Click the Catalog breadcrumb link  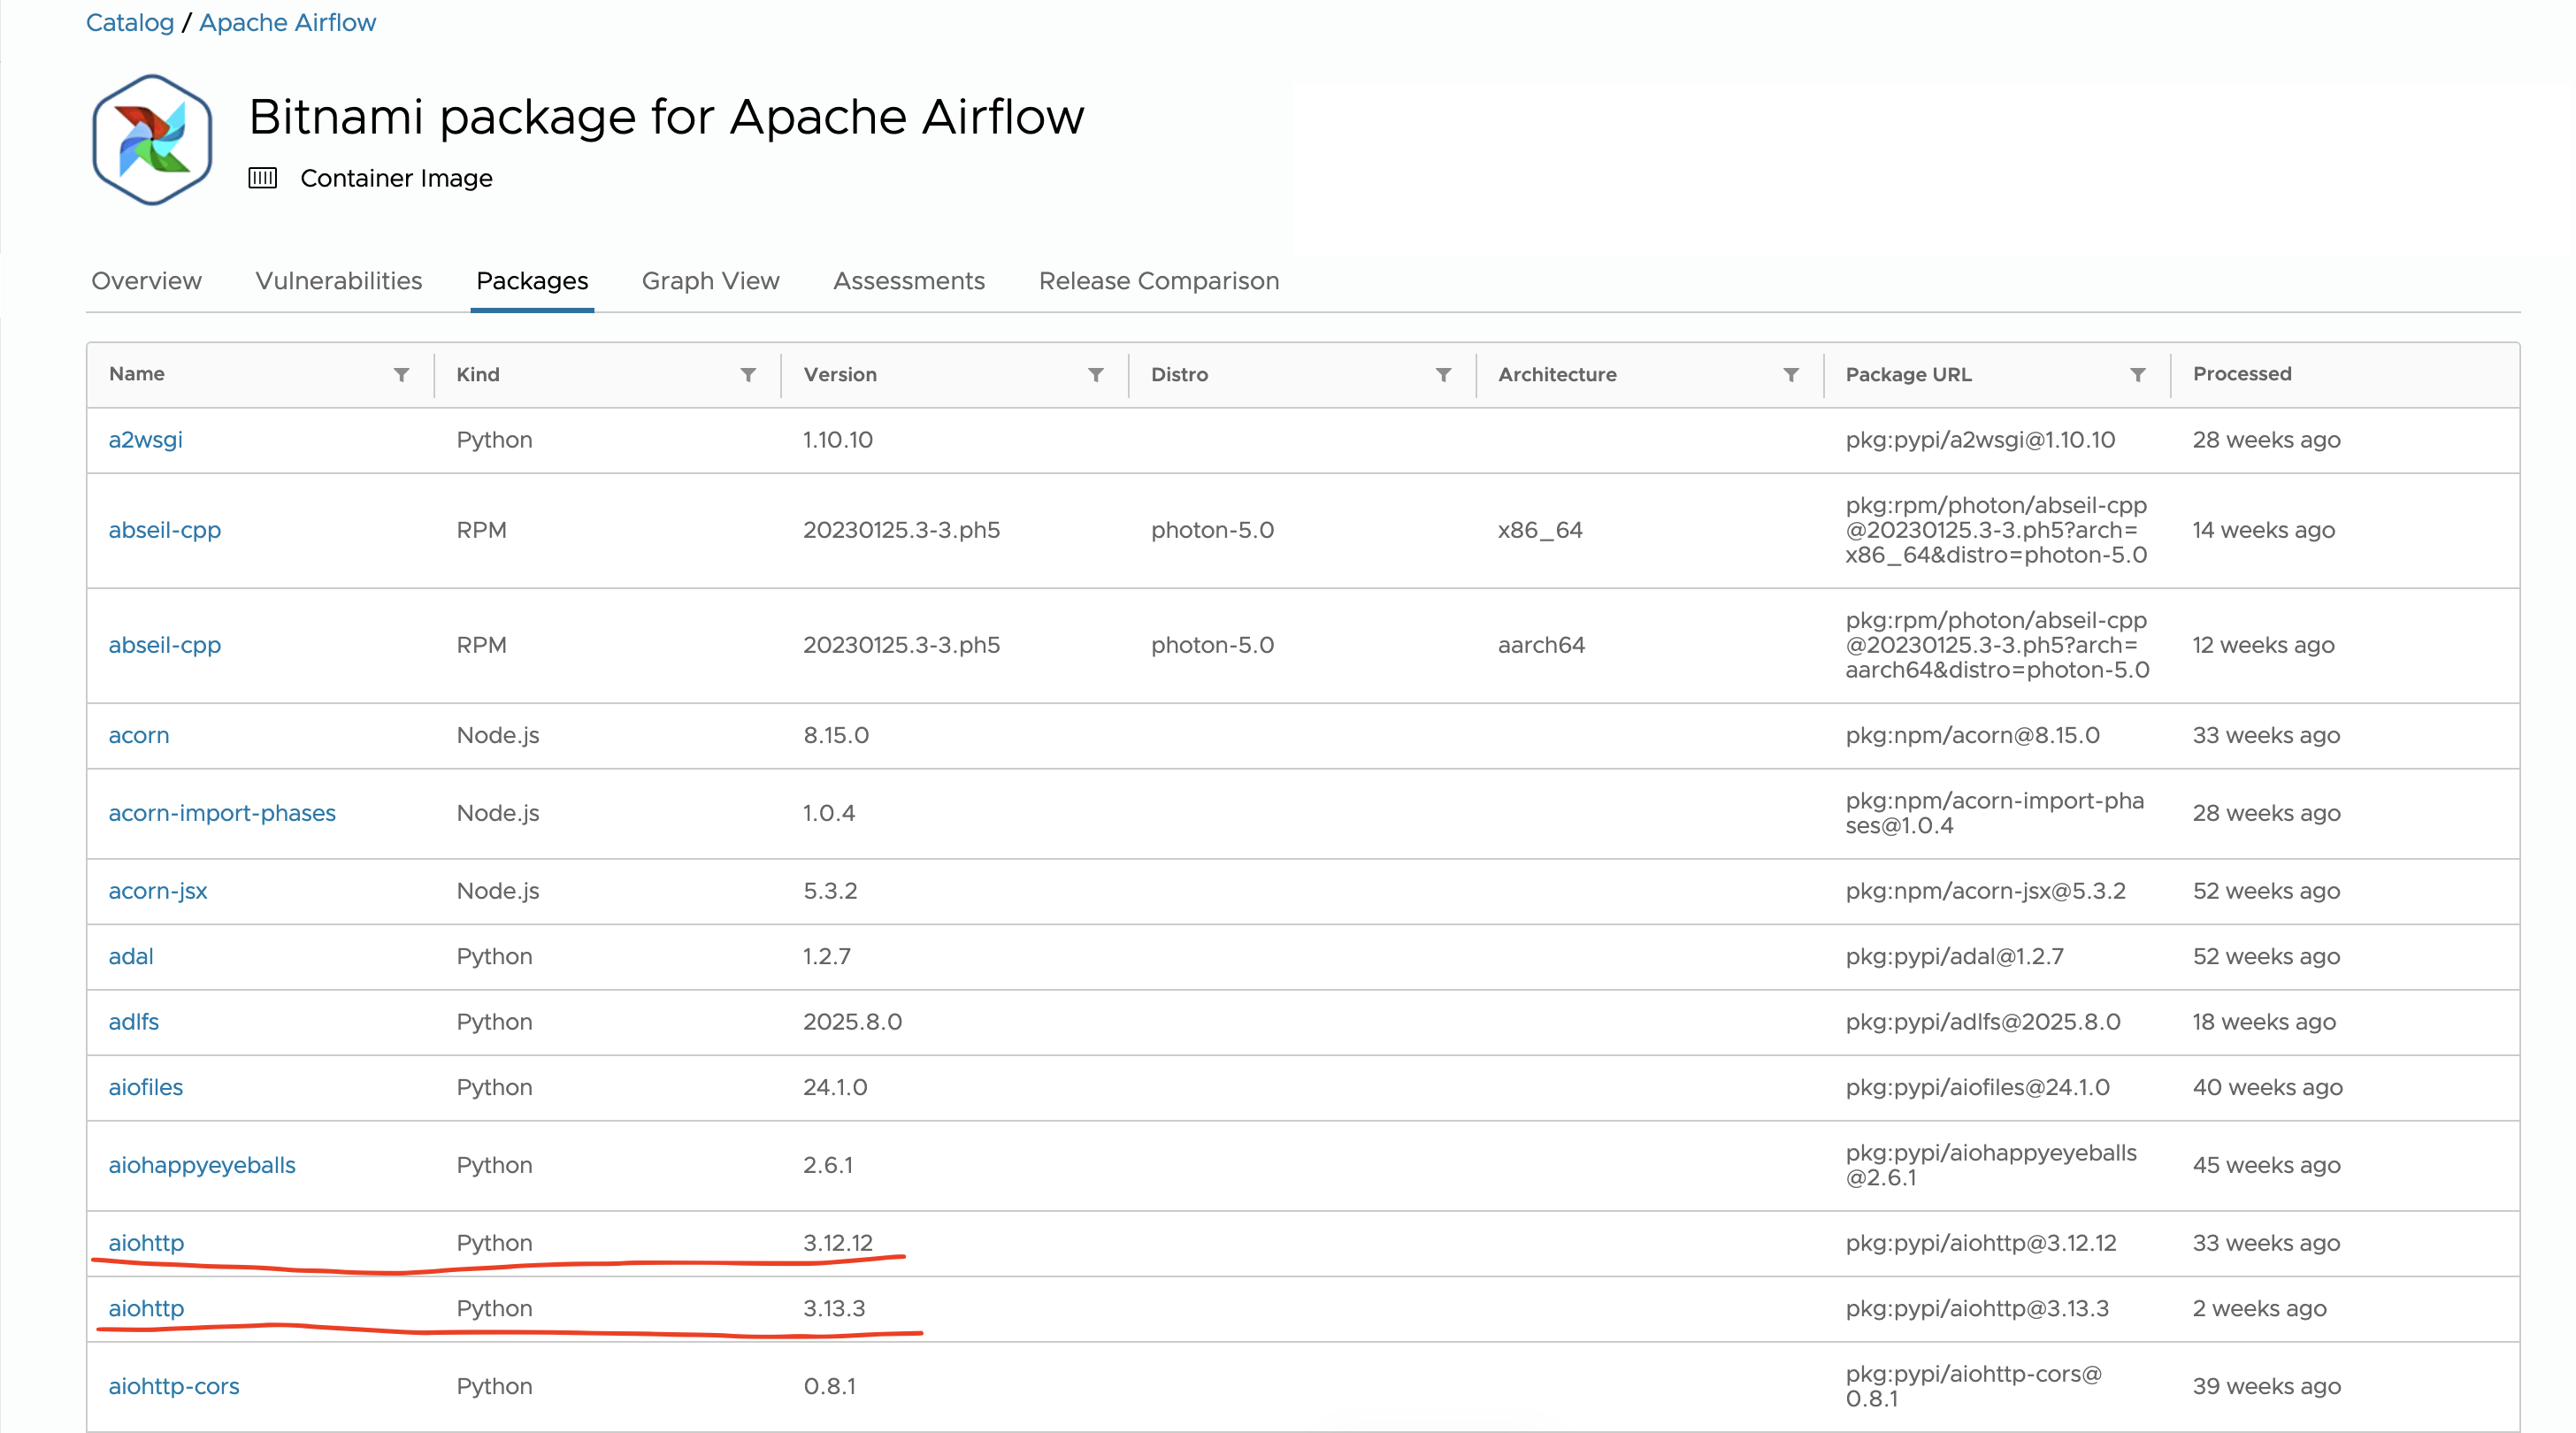129,22
